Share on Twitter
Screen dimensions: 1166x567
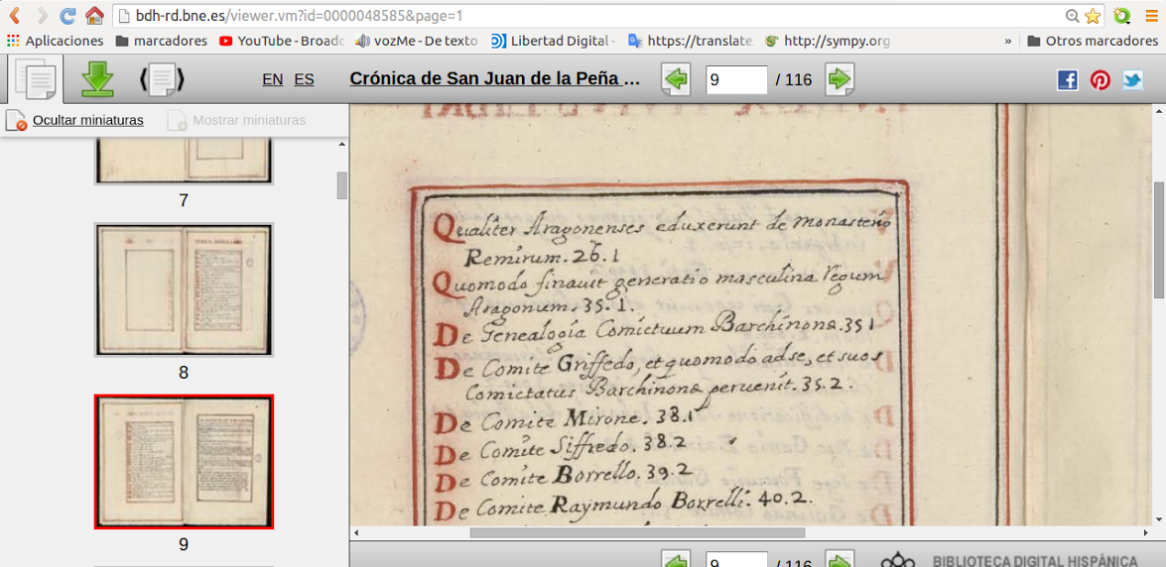(x=1132, y=79)
